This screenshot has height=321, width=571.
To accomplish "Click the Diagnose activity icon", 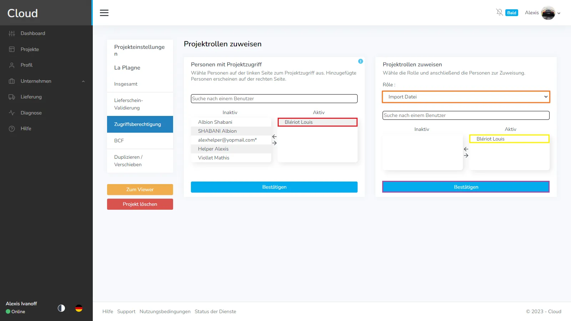I will 12,113.
